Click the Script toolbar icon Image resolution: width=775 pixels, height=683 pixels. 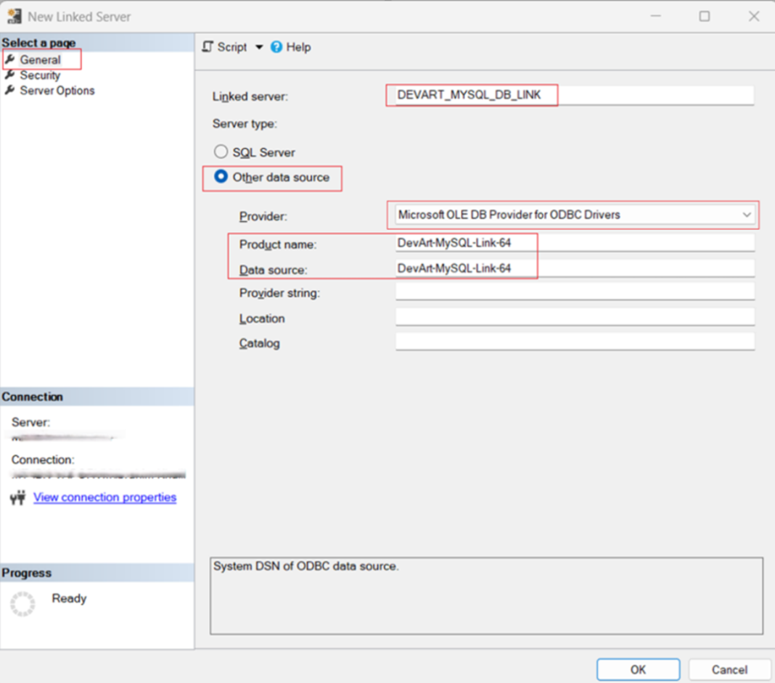[207, 47]
